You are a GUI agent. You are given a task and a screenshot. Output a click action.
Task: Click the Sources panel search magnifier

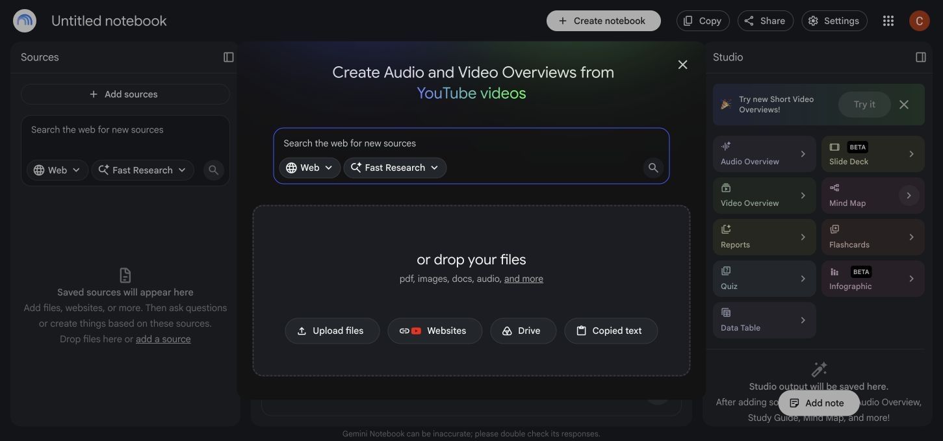click(x=213, y=170)
